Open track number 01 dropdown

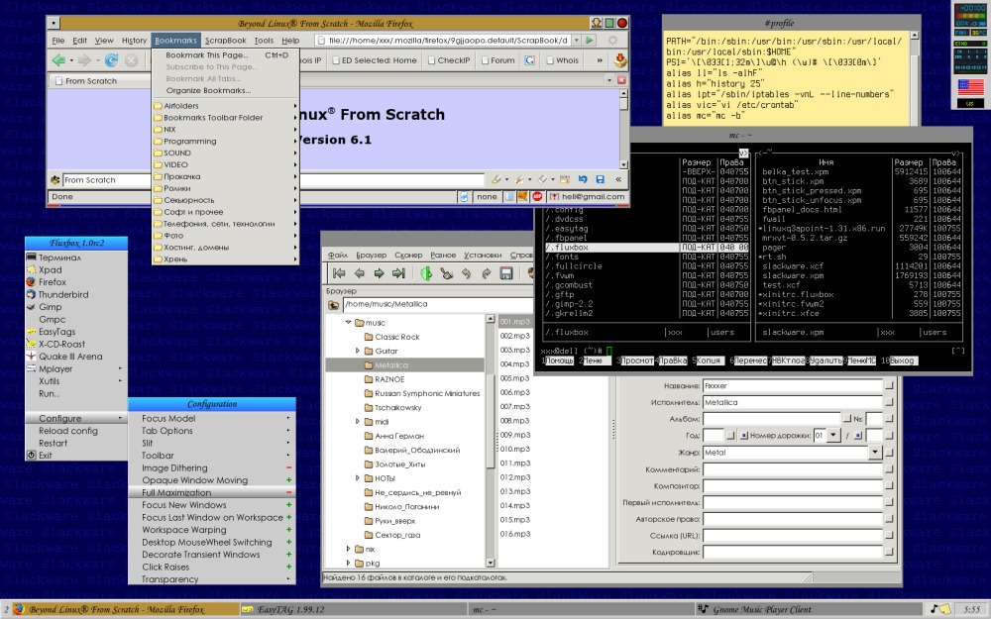(833, 435)
